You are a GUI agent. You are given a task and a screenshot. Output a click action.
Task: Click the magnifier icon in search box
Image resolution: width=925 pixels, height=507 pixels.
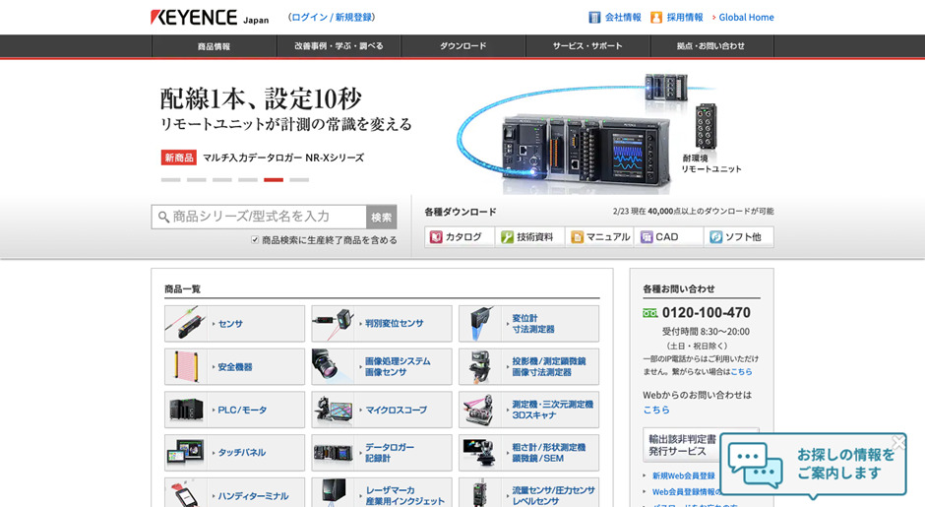point(163,218)
